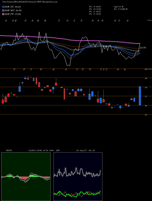This screenshot has width=152, height=201.
Task: Click the 17 price axis label
Action: pyautogui.click(x=146, y=97)
